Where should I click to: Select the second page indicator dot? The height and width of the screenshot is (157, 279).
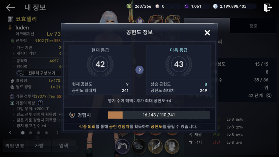(x=31, y=133)
